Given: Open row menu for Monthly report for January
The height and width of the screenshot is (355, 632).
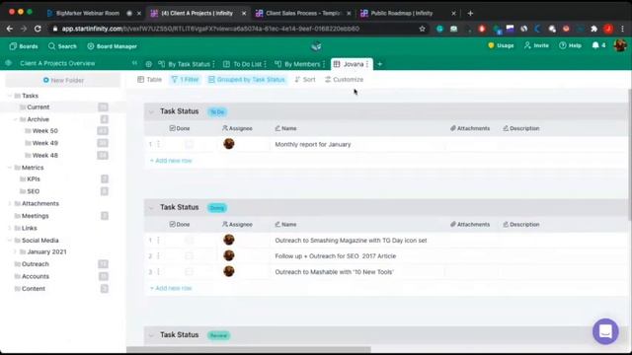Looking at the screenshot, I should click(158, 144).
